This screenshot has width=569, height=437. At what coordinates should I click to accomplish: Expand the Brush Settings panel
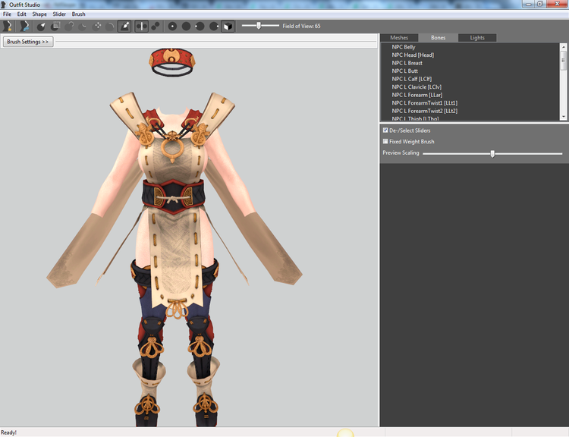point(28,42)
